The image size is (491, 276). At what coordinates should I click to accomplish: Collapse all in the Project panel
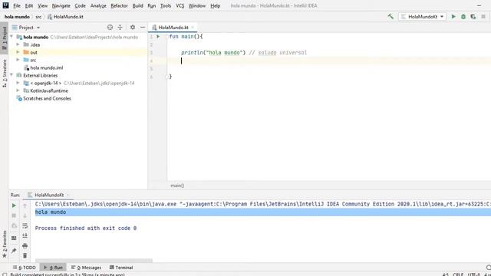tap(120, 28)
